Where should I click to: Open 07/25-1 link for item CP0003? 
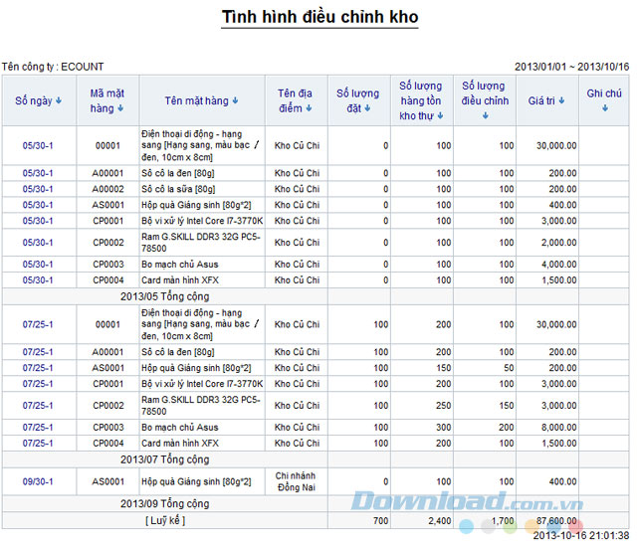(x=38, y=428)
